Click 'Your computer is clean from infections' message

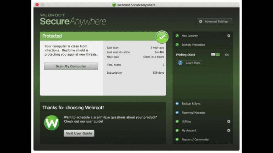[x=71, y=50]
